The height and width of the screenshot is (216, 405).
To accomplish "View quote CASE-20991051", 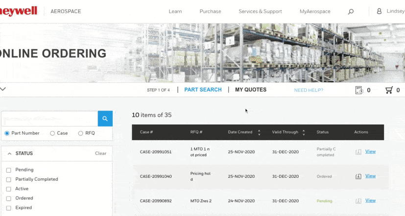I will [370, 151].
